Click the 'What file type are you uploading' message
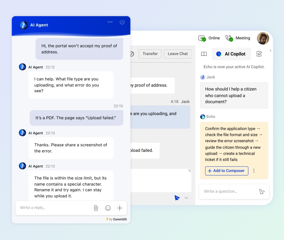 coord(71,85)
